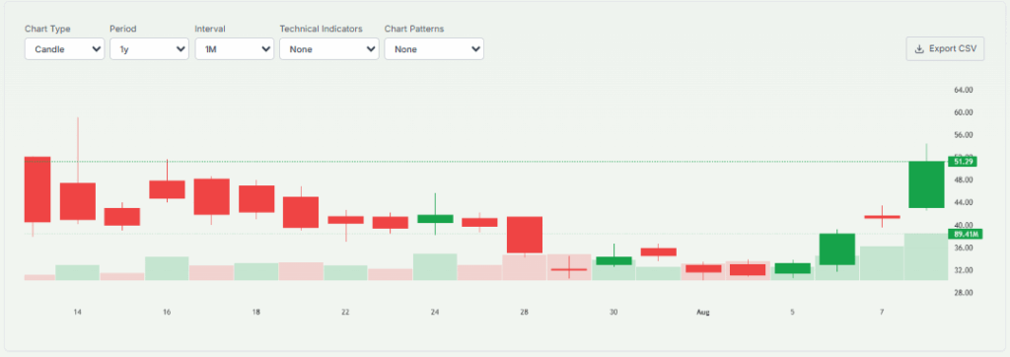Expand the Technical Indicators dropdown

point(329,49)
